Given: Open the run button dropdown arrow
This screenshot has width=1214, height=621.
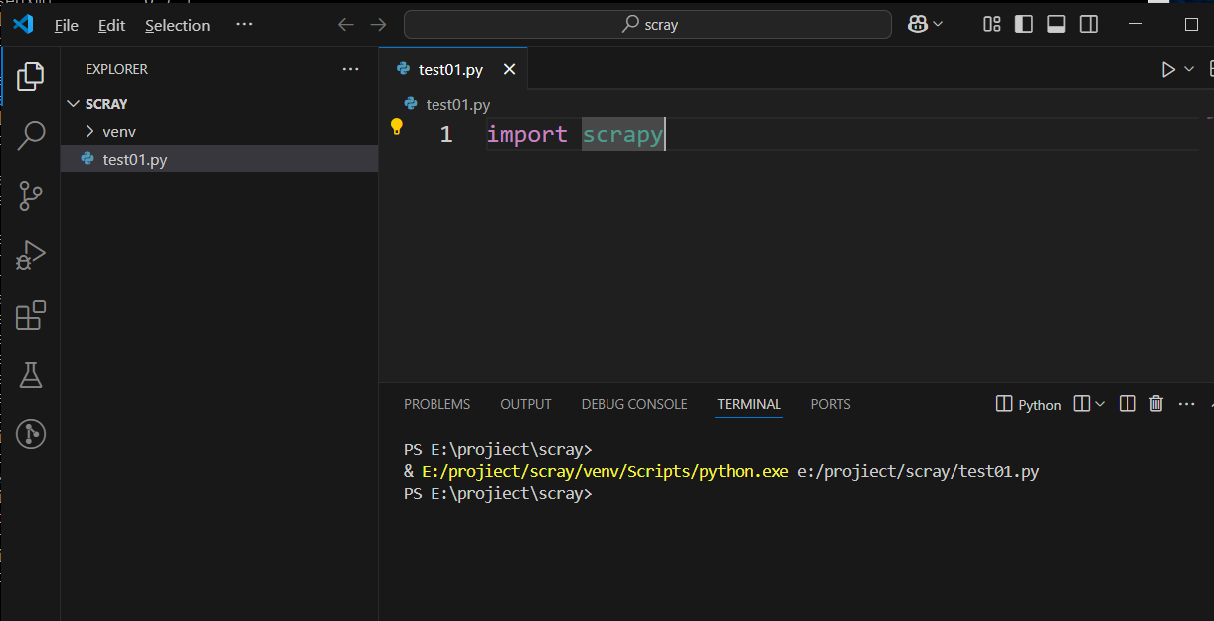Looking at the screenshot, I should pyautogui.click(x=1189, y=69).
